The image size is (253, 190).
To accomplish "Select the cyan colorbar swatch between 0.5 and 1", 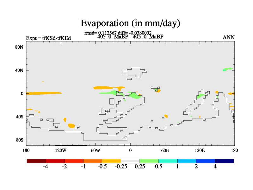I will point(168,161).
